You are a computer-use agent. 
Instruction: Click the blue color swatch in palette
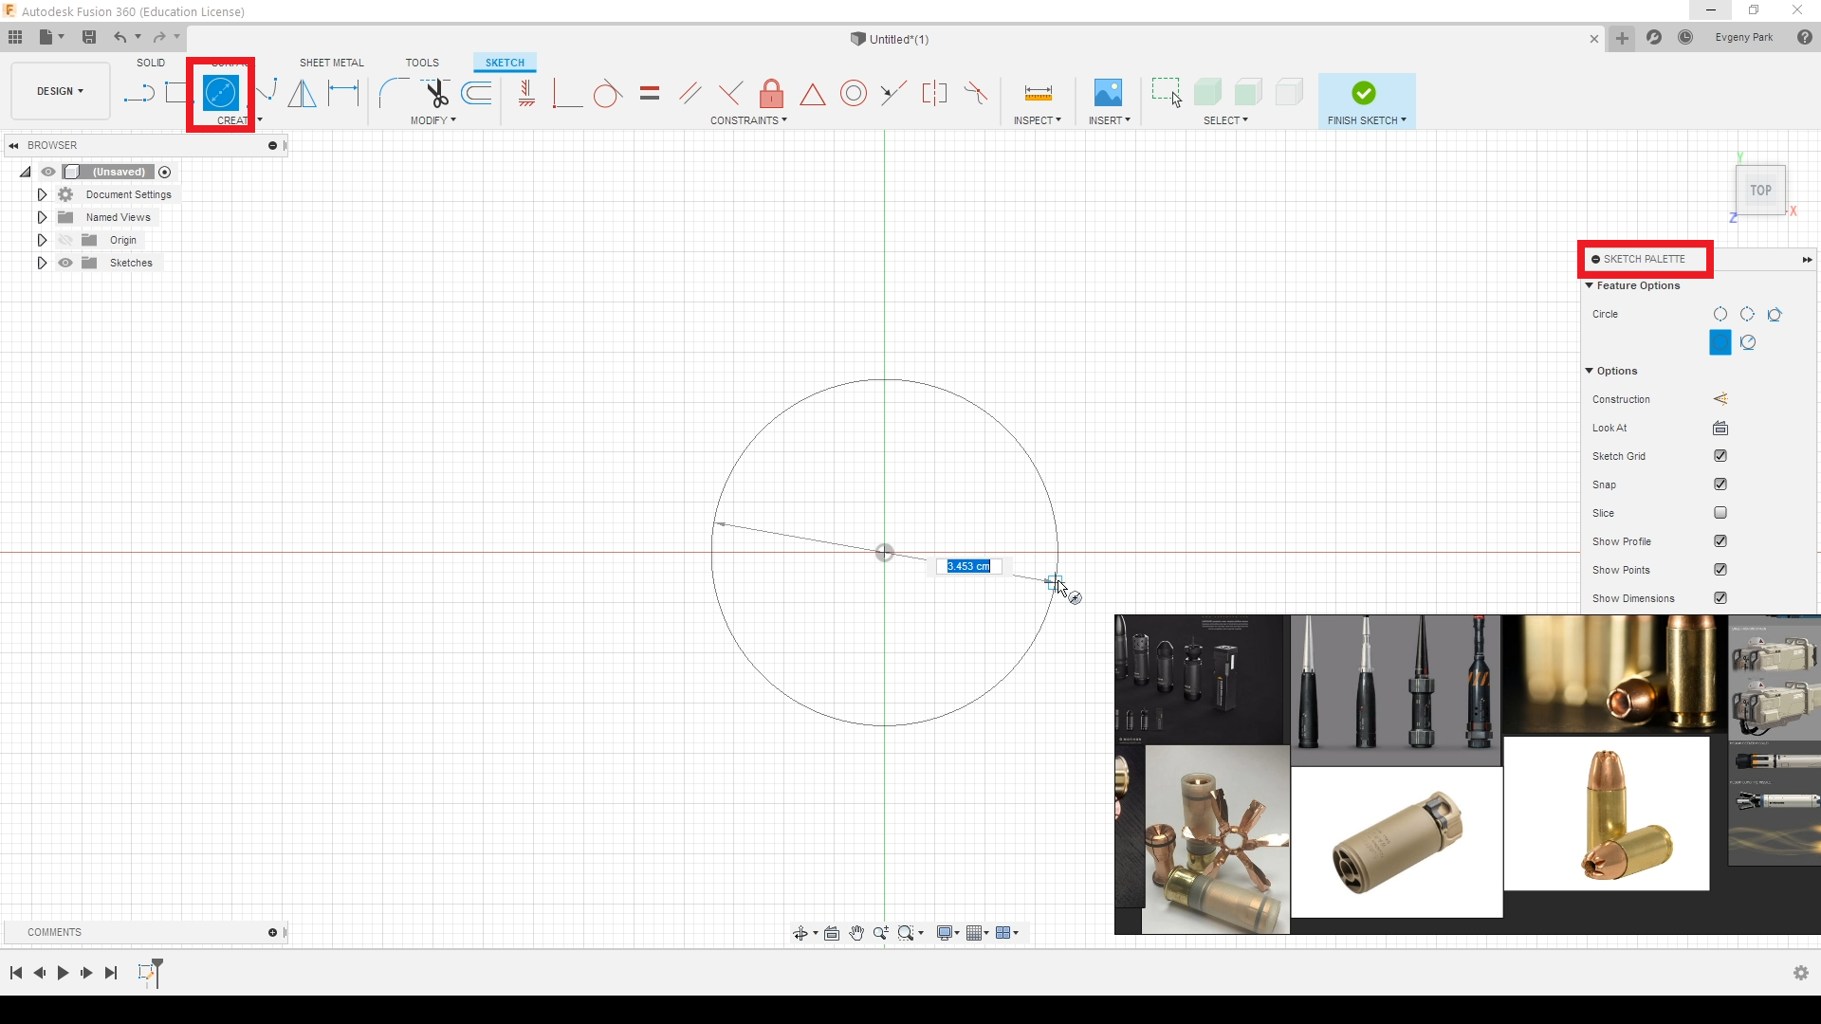(1720, 341)
